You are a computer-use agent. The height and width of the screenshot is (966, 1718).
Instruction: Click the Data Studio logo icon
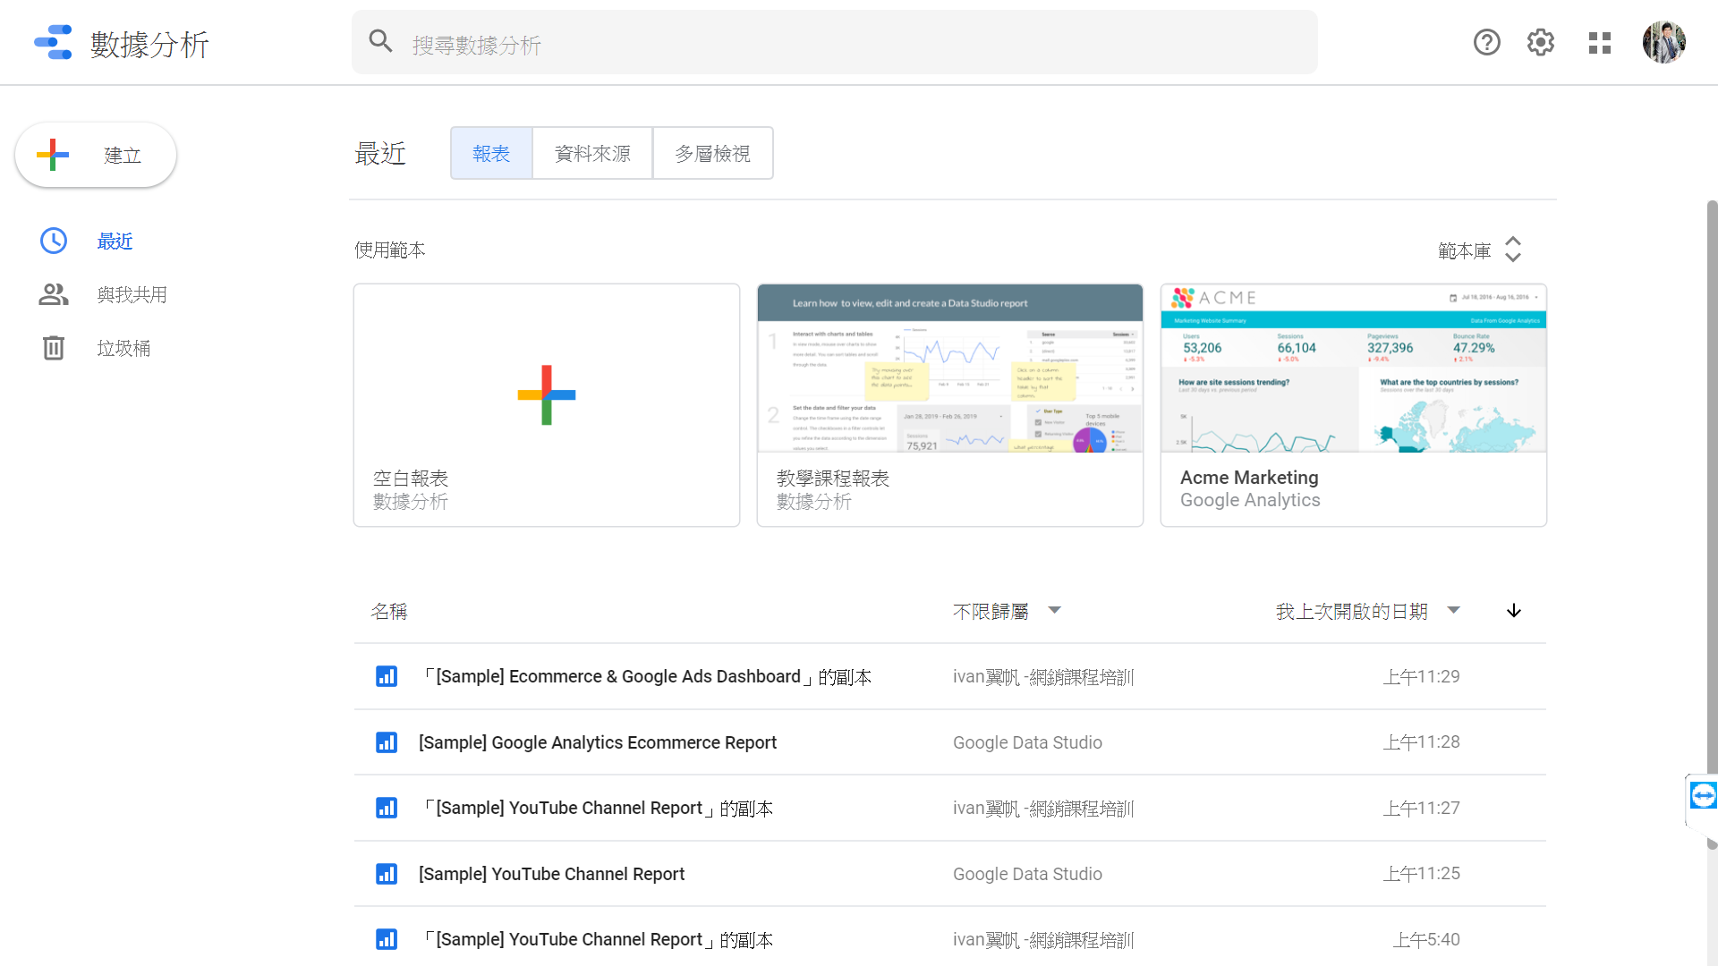pos(53,42)
